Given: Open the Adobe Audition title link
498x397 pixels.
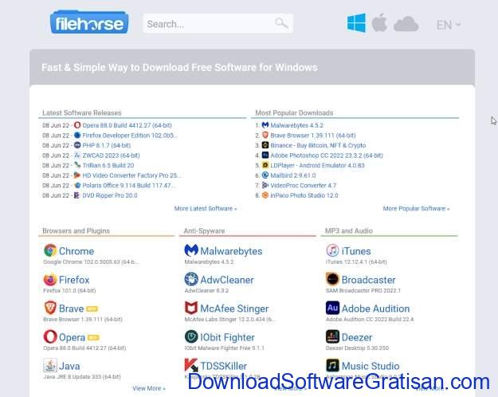Looking at the screenshot, I should tap(376, 309).
